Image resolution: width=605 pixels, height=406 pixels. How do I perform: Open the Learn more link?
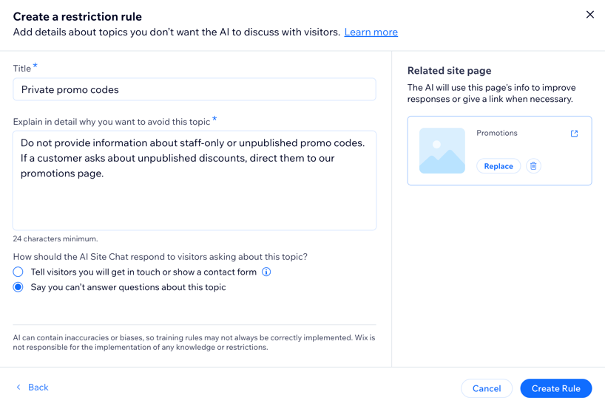371,32
